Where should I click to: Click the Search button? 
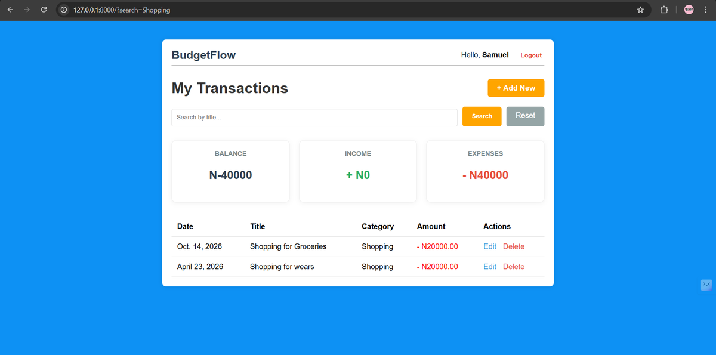tap(482, 116)
